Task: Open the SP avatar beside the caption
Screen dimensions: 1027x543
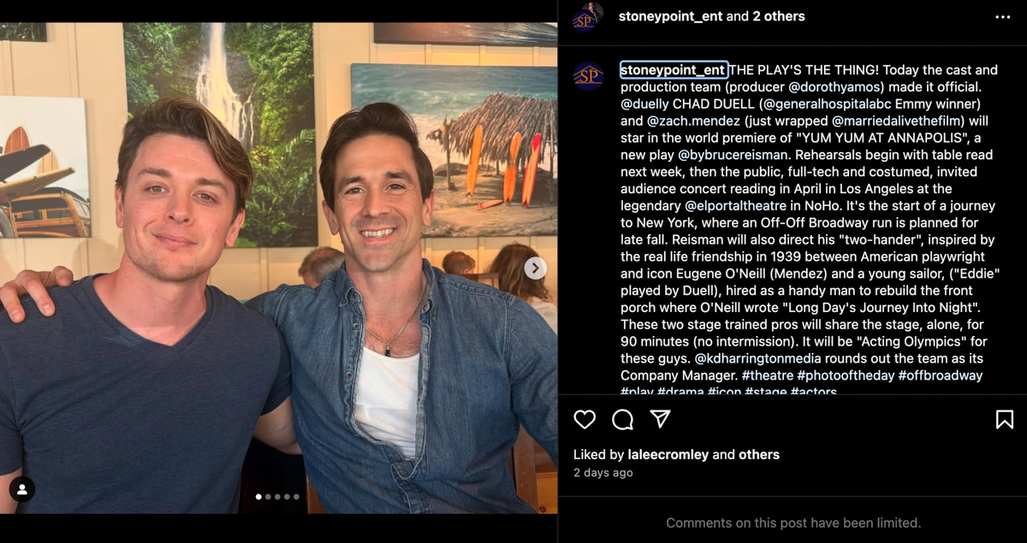Action: click(x=588, y=76)
